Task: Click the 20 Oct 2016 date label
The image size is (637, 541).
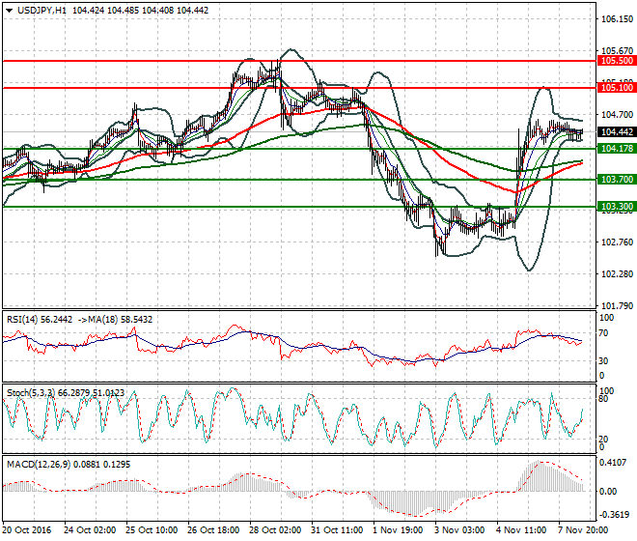Action: [x=27, y=530]
